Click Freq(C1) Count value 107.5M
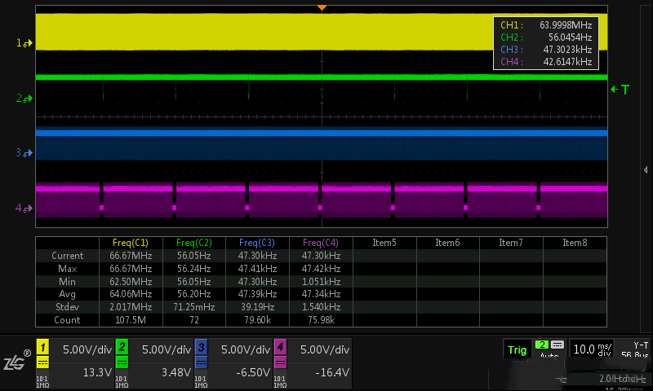Screen dimensions: 653x391 131,320
